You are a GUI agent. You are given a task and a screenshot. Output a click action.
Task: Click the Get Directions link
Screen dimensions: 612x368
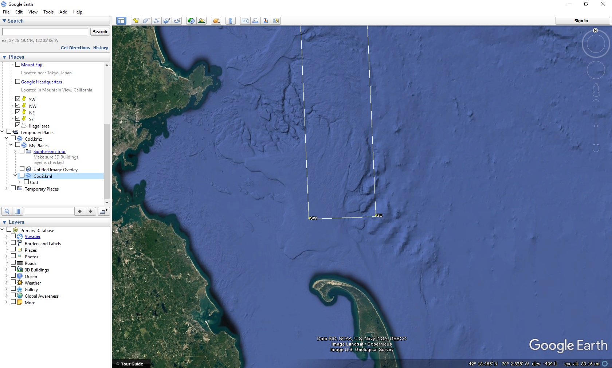tap(75, 48)
